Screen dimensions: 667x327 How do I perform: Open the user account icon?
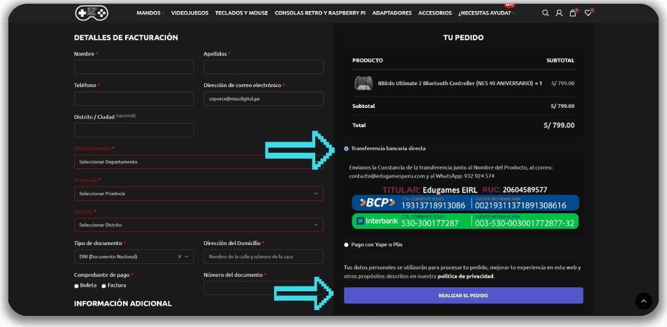point(559,13)
